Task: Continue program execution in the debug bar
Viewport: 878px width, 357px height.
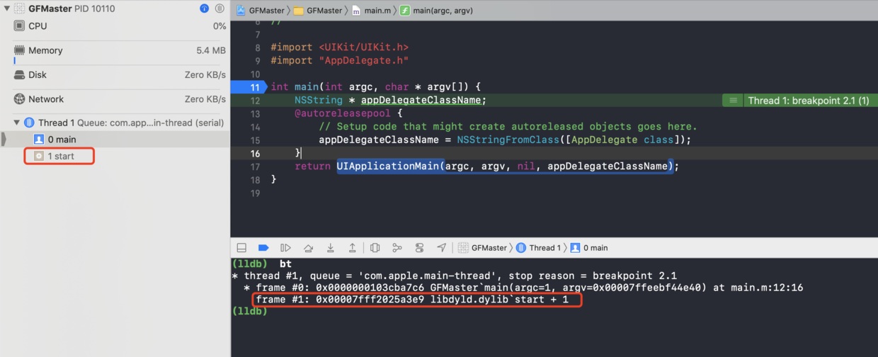Action: click(x=285, y=248)
